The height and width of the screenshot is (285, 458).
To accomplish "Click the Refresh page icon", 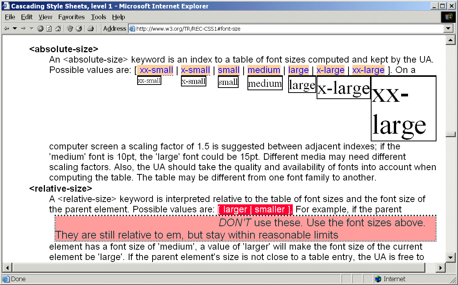I will (49, 28).
